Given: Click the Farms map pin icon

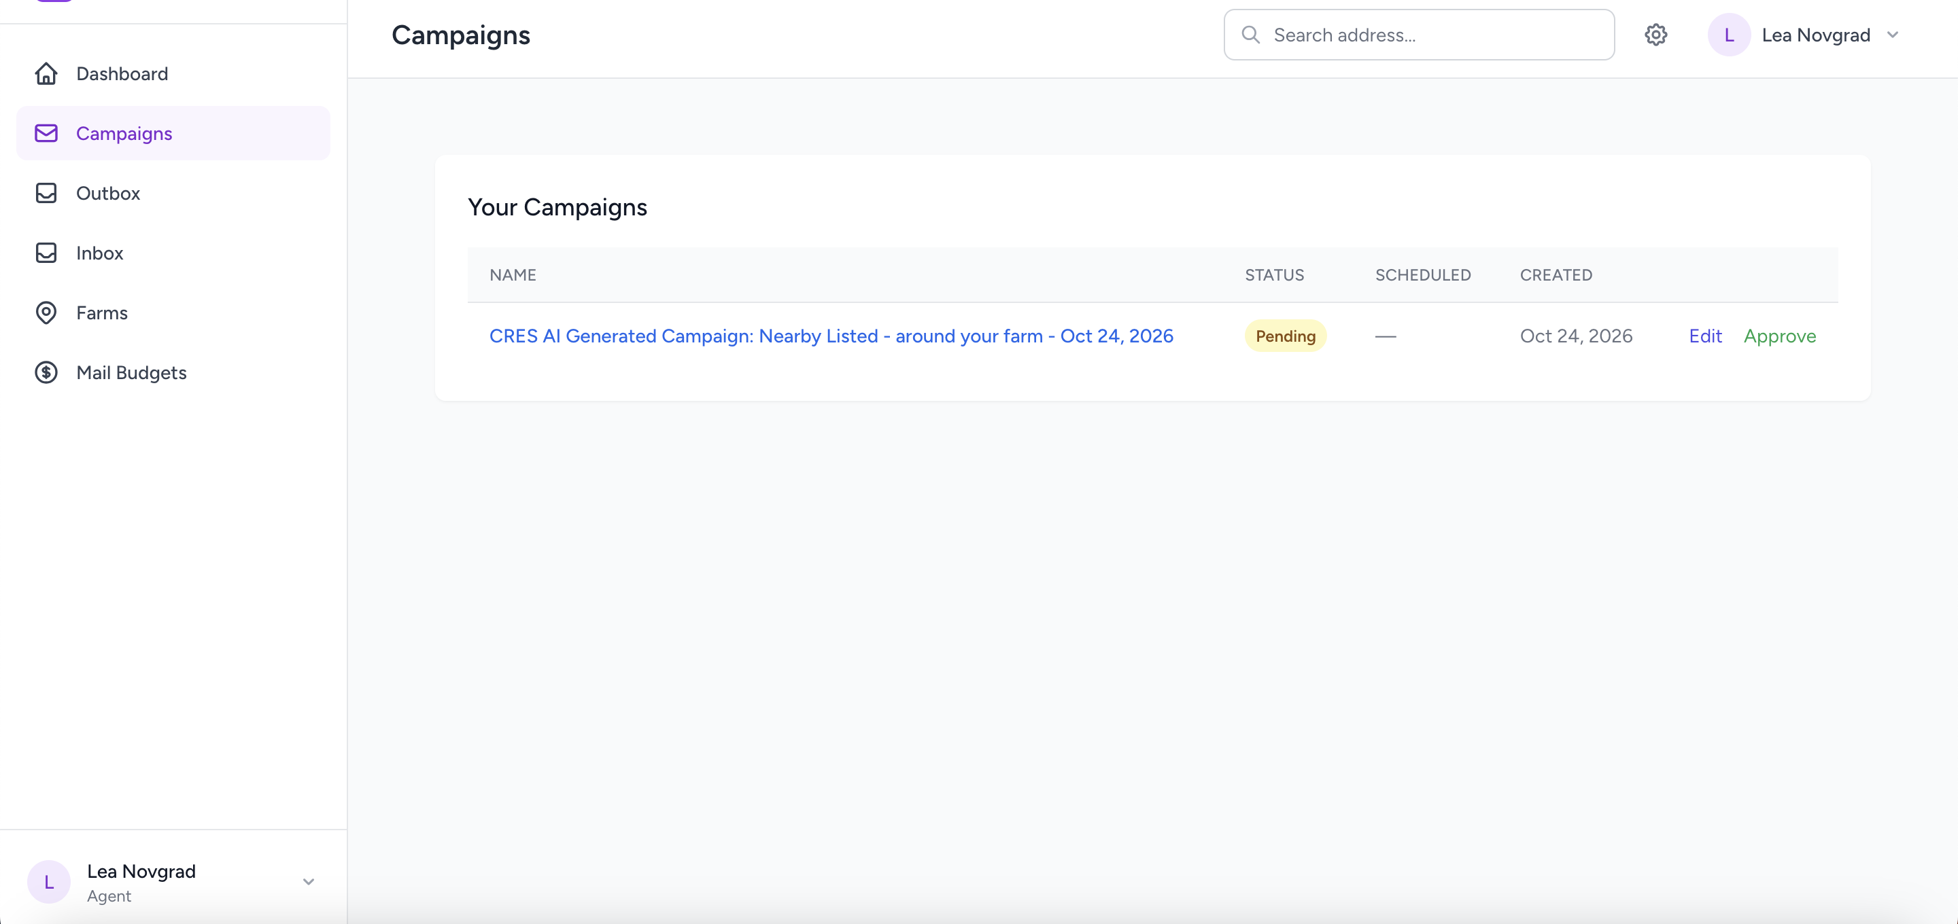Looking at the screenshot, I should (x=46, y=313).
